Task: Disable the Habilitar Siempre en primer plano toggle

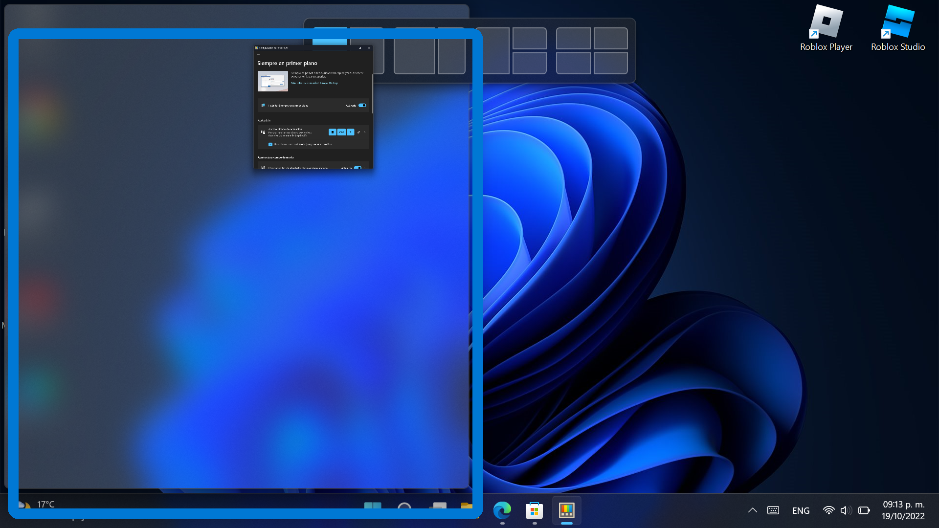Action: coord(362,105)
